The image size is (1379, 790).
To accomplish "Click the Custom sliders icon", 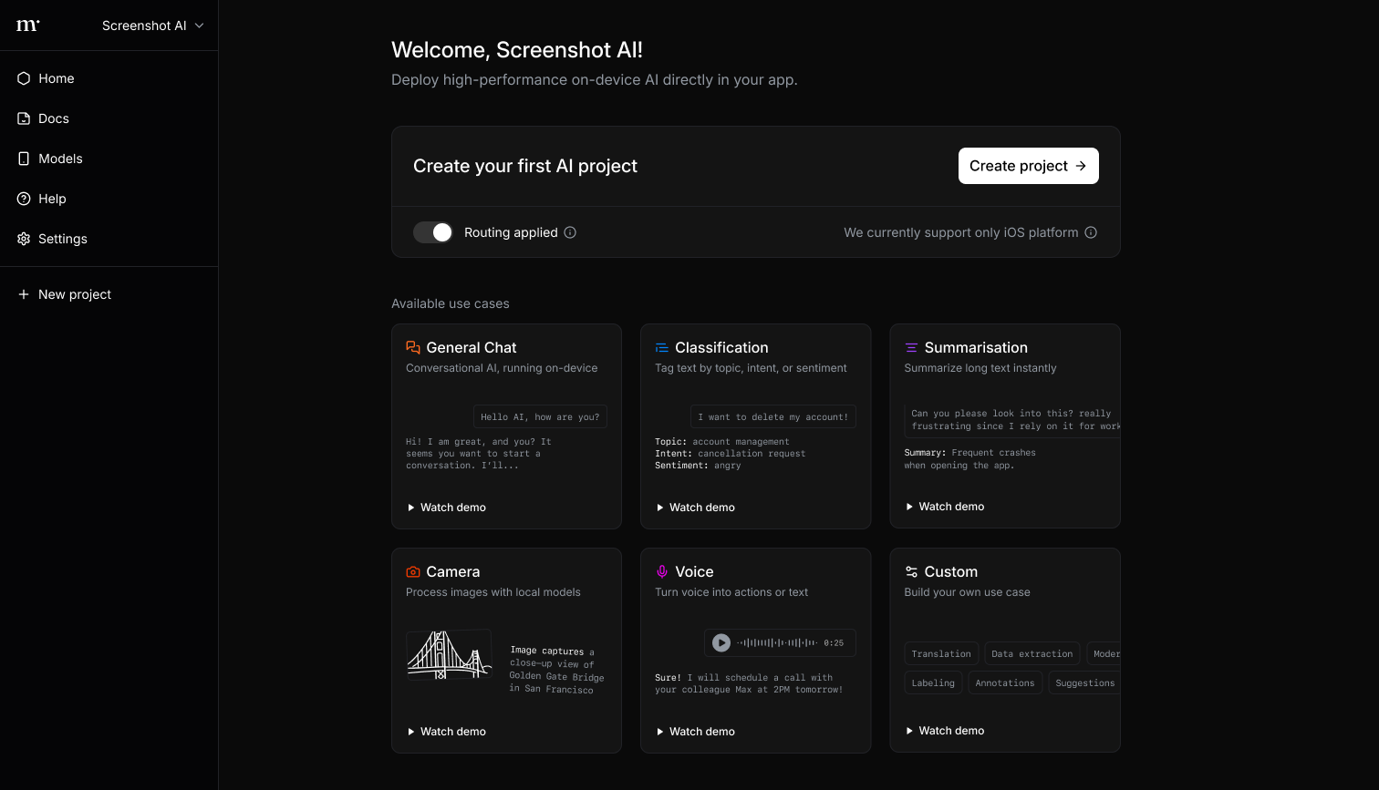I will click(911, 571).
